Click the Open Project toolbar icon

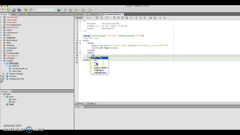click(x=14, y=10)
